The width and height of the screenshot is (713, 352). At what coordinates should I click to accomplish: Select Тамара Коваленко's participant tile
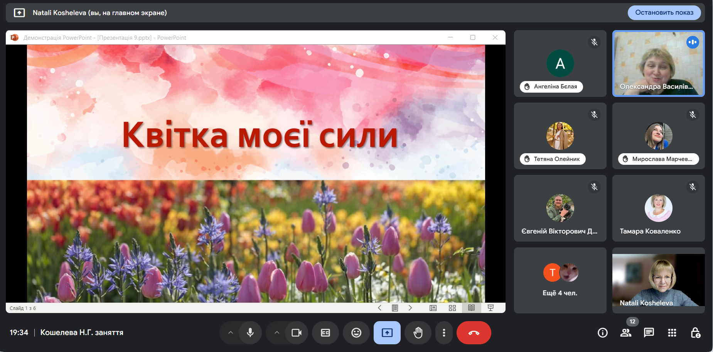pyautogui.click(x=658, y=208)
